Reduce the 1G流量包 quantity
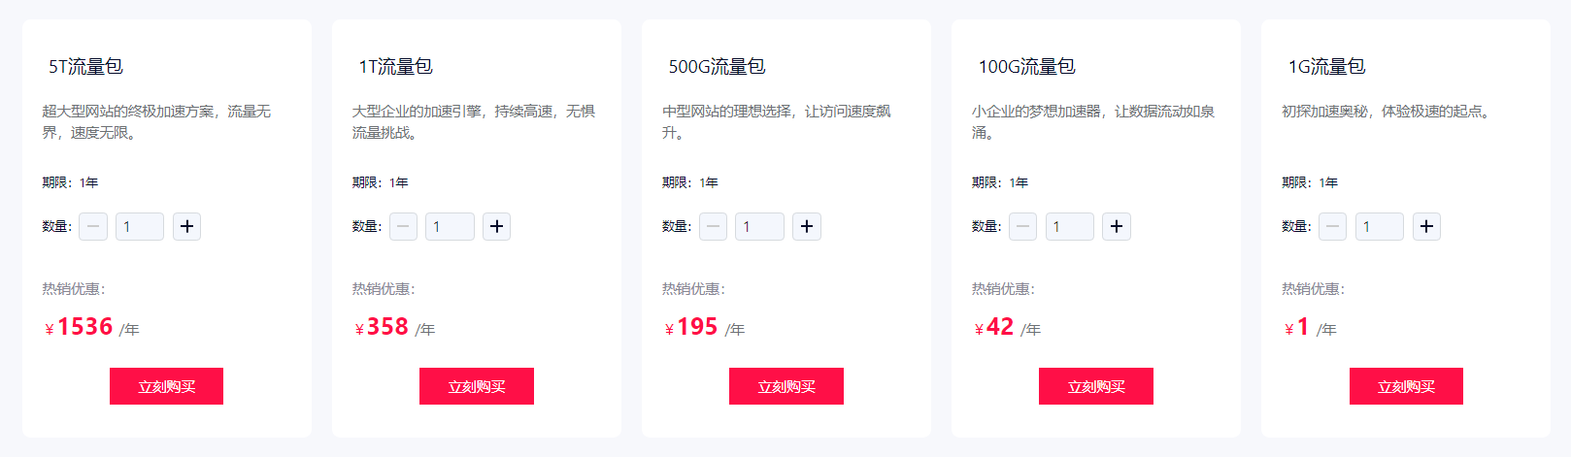 tap(1332, 226)
